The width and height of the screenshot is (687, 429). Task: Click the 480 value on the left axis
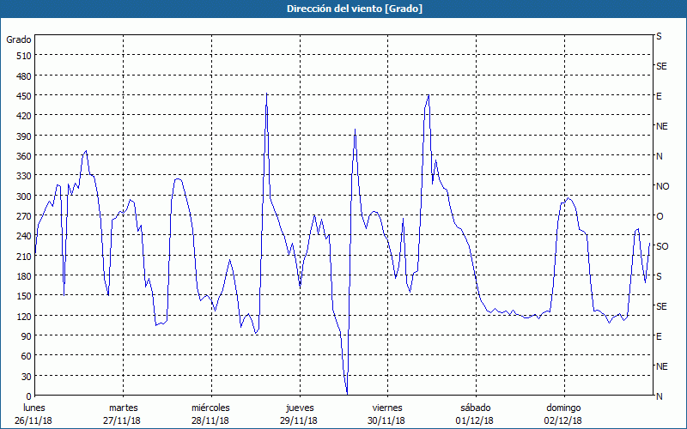pos(24,76)
